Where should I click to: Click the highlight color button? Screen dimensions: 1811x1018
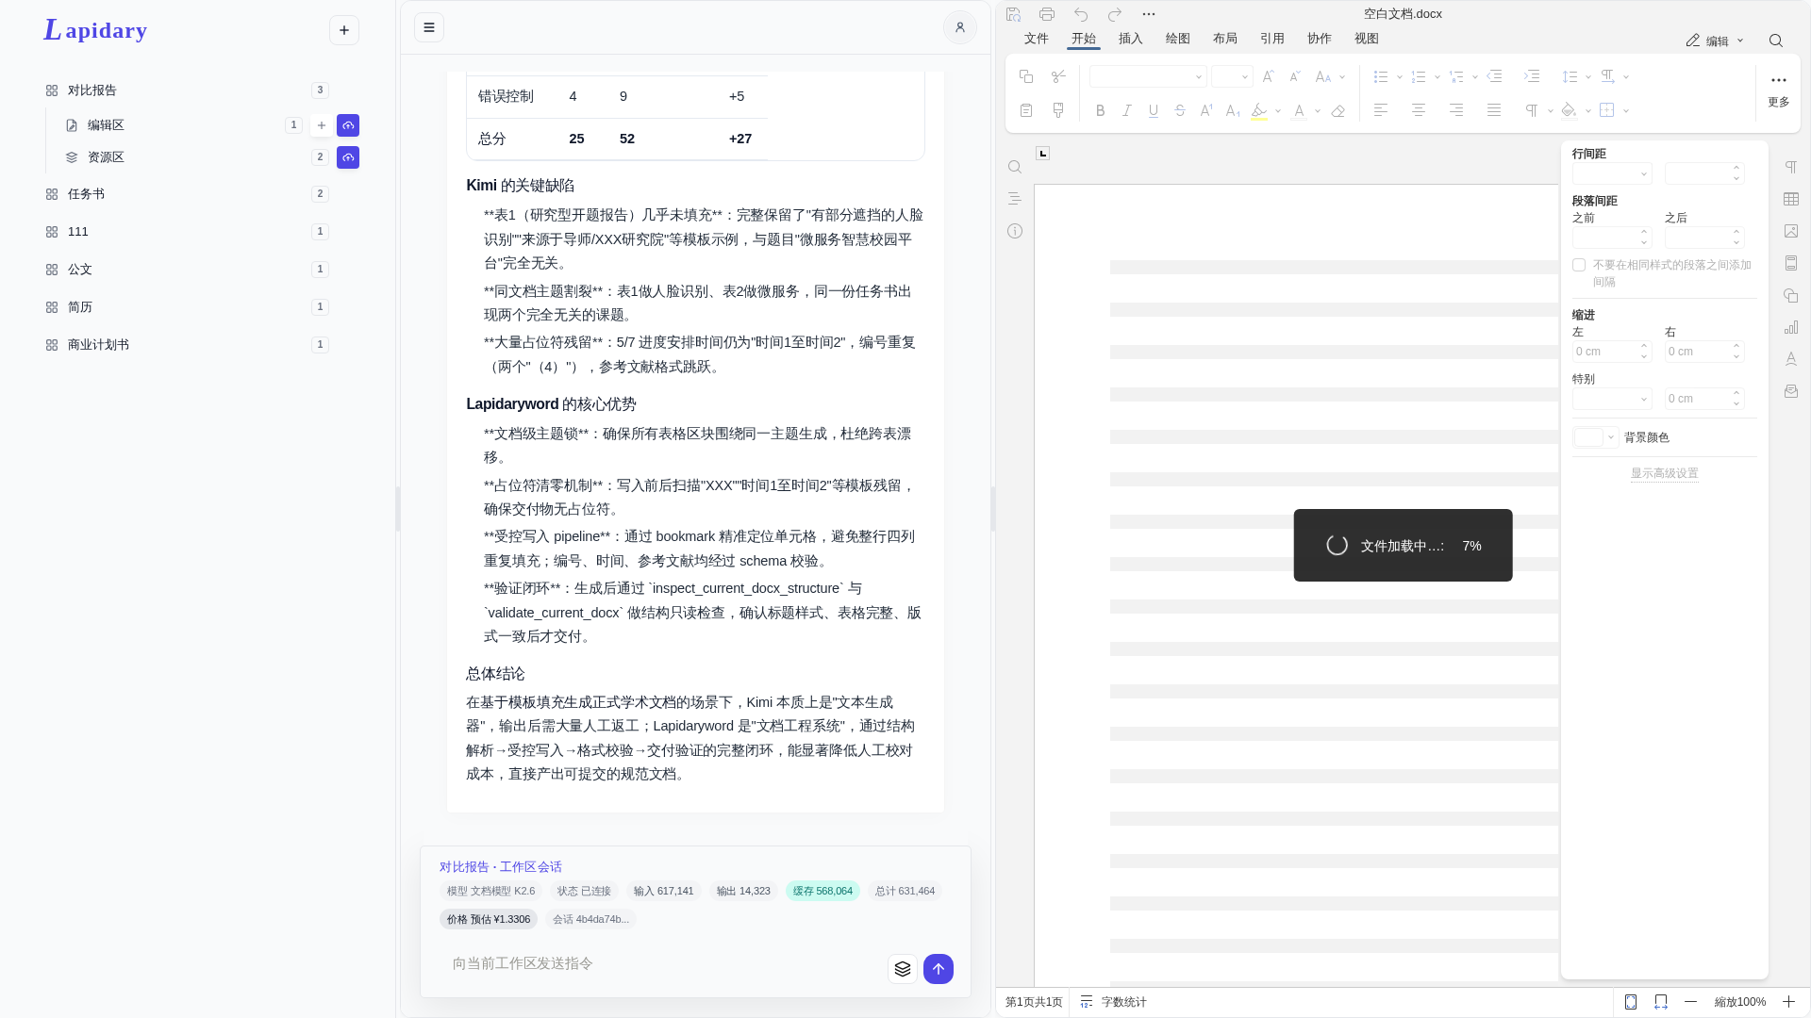1259,110
